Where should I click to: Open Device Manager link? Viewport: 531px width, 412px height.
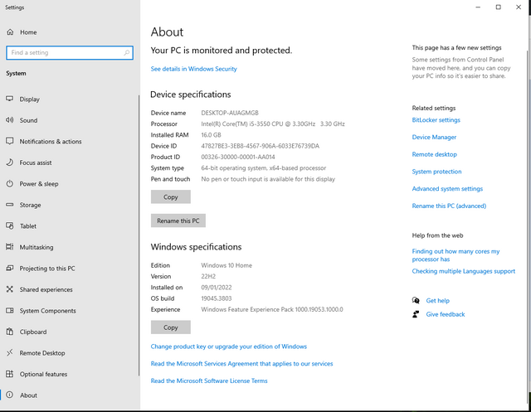point(434,137)
